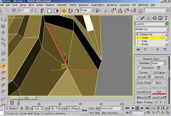This screenshot has width=171, height=116.
Task: Click the Attach button
Action: click(142, 77)
